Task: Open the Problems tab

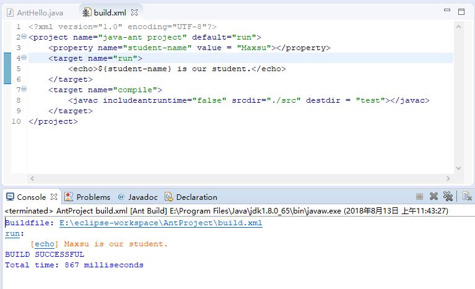Action: [x=93, y=197]
